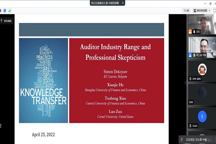This screenshot has height=144, width=216.
Task: Click the orange host icon on 刘行's video
Action: click(x=190, y=32)
